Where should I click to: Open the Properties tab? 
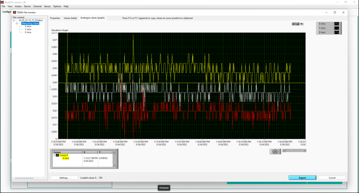coord(55,18)
